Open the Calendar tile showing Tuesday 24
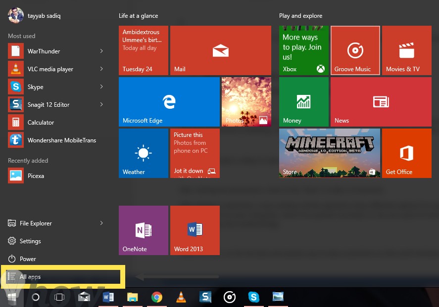The height and width of the screenshot is (307, 439). (144, 50)
